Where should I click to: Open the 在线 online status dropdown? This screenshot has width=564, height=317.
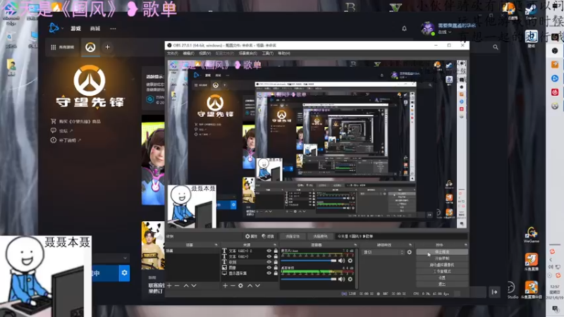445,32
